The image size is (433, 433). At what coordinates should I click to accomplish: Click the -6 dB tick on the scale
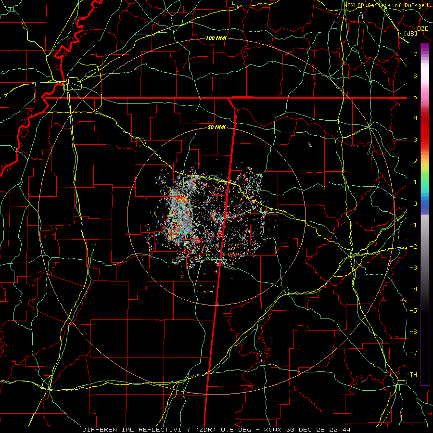point(413,332)
